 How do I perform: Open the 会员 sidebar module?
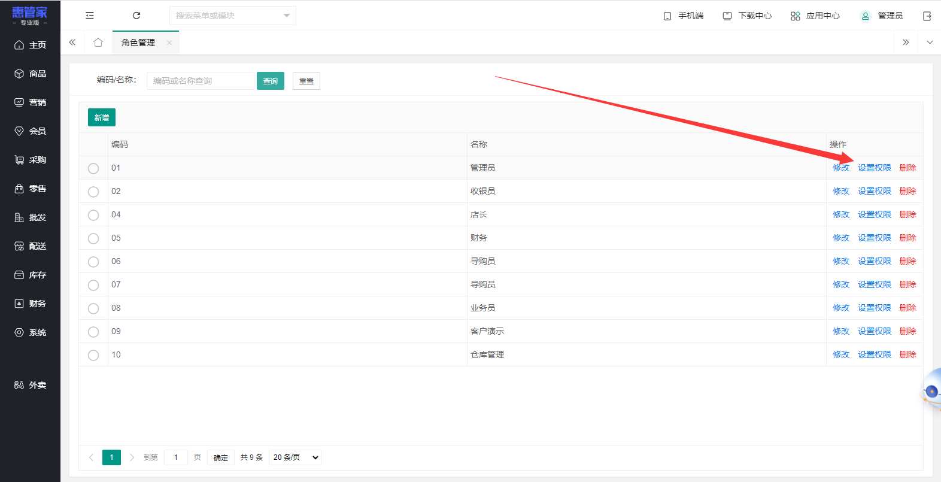30,131
